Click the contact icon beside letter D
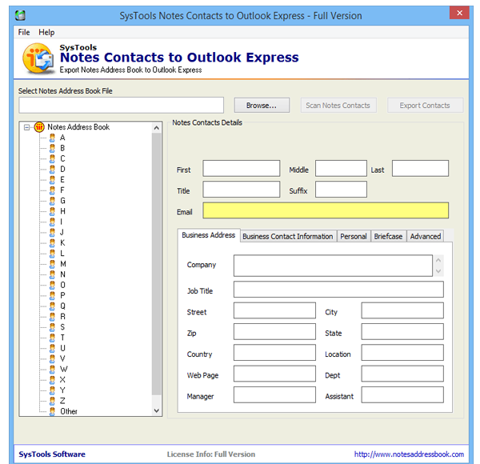This screenshot has width=480, height=464. click(x=52, y=170)
